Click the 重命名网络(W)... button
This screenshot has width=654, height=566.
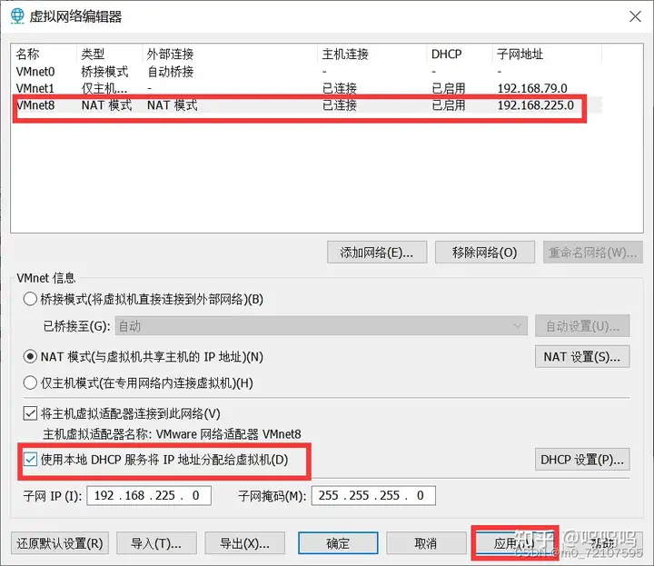click(x=592, y=252)
